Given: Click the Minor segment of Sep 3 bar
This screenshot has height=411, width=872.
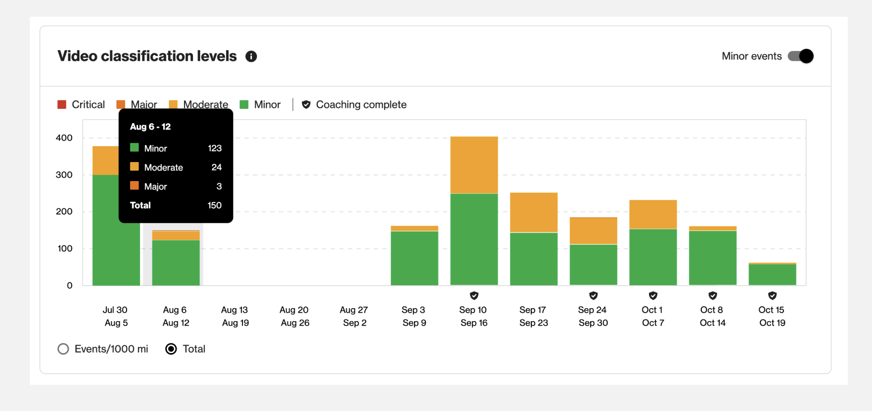Looking at the screenshot, I should coord(414,258).
